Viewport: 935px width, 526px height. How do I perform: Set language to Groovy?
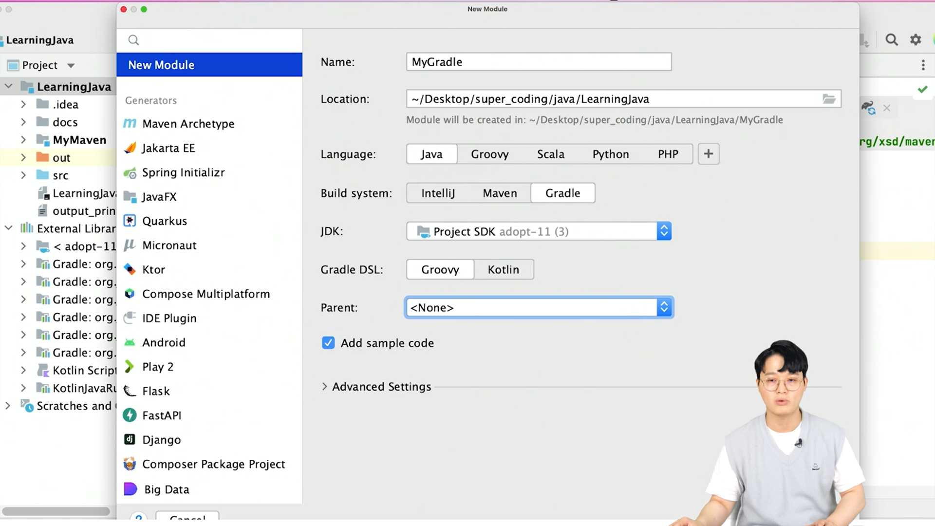[x=490, y=154]
